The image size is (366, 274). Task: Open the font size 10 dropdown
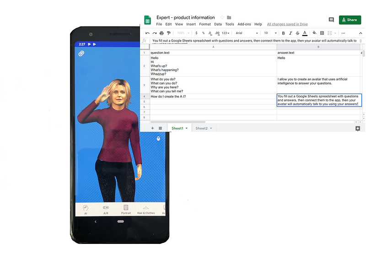pos(270,33)
